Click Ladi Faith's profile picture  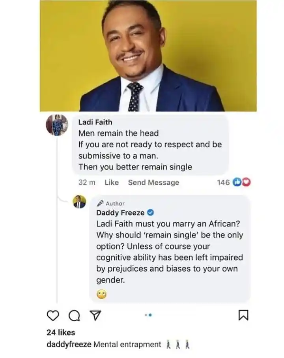[x=57, y=125]
